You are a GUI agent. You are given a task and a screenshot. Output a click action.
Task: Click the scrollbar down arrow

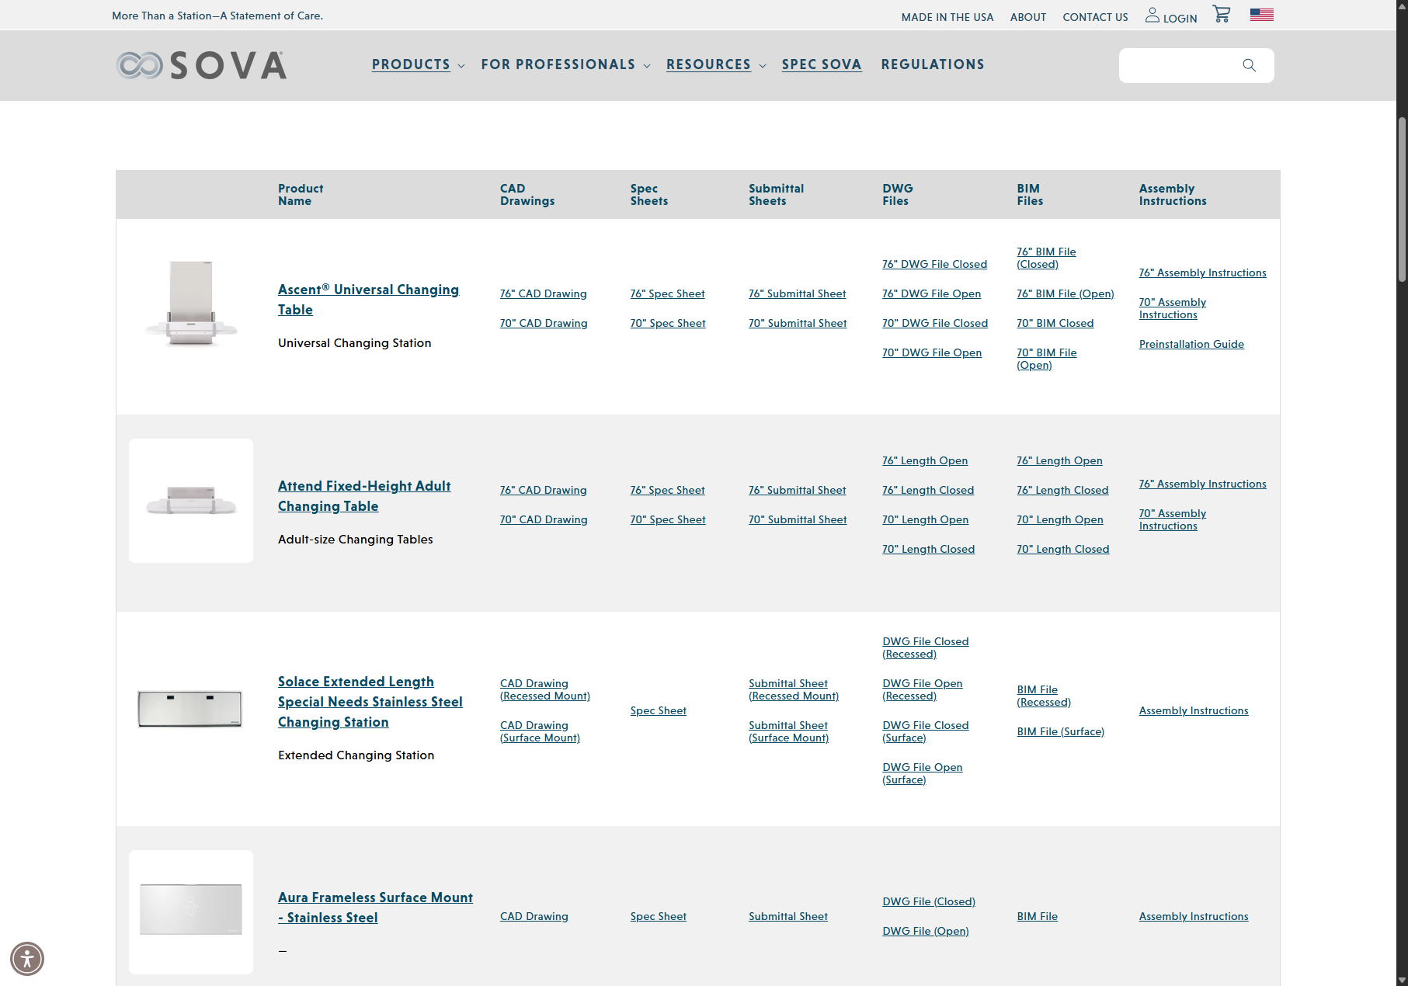coord(1402,980)
